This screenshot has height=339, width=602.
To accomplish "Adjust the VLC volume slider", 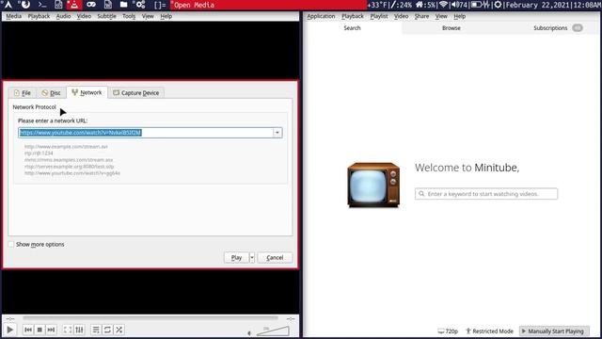I will (273, 331).
